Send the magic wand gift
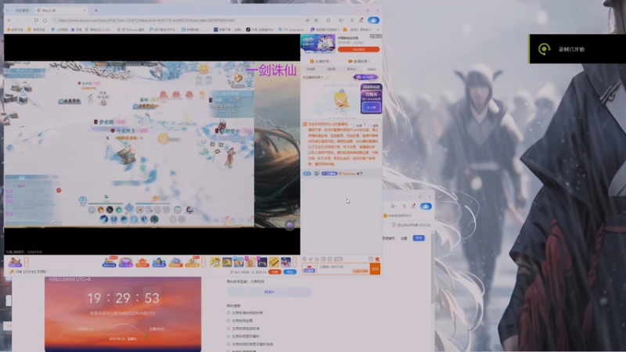The width and height of the screenshot is (626, 352). (x=215, y=262)
